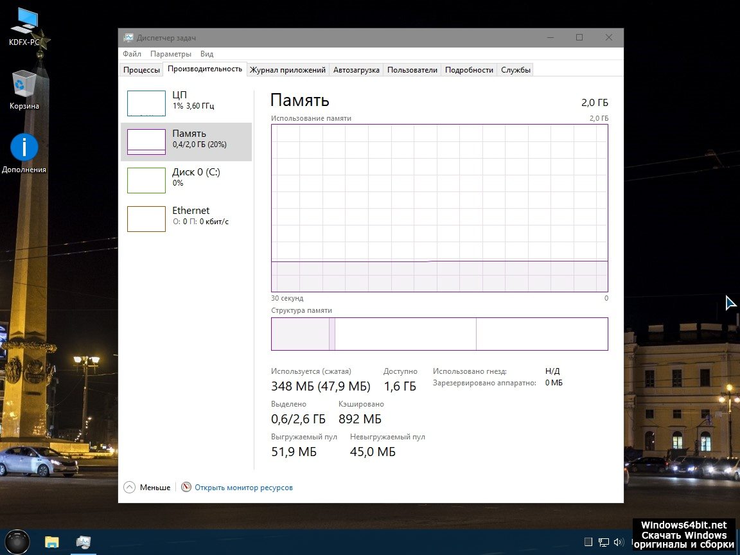The image size is (740, 555).
Task: Switch to the Процессы tab
Action: [x=141, y=70]
